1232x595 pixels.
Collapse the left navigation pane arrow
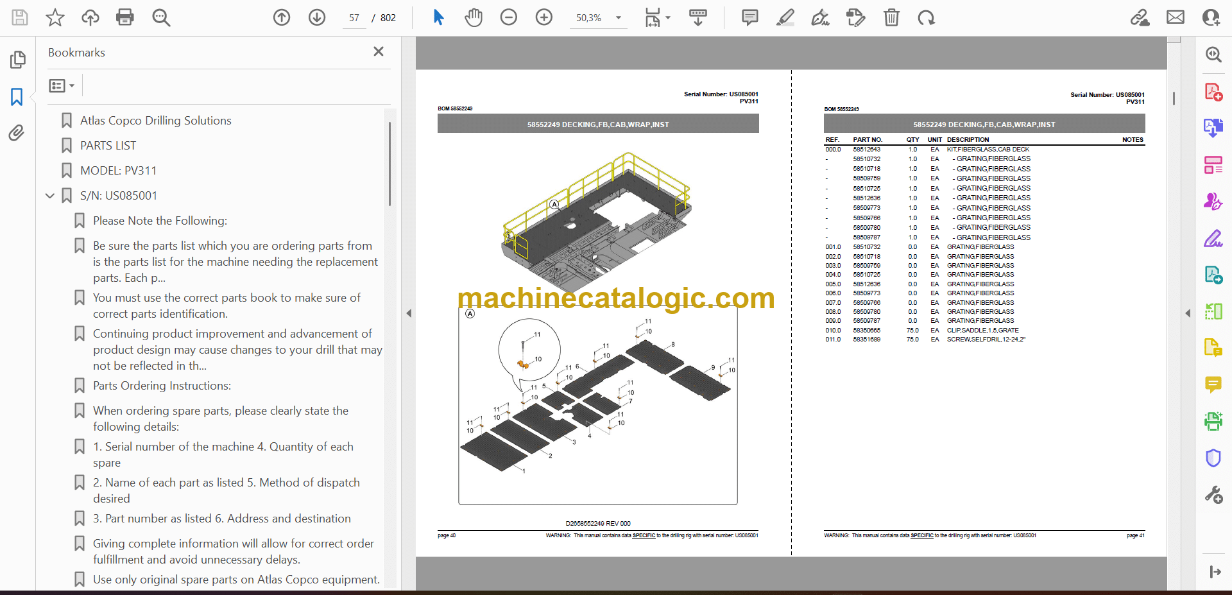click(x=409, y=313)
